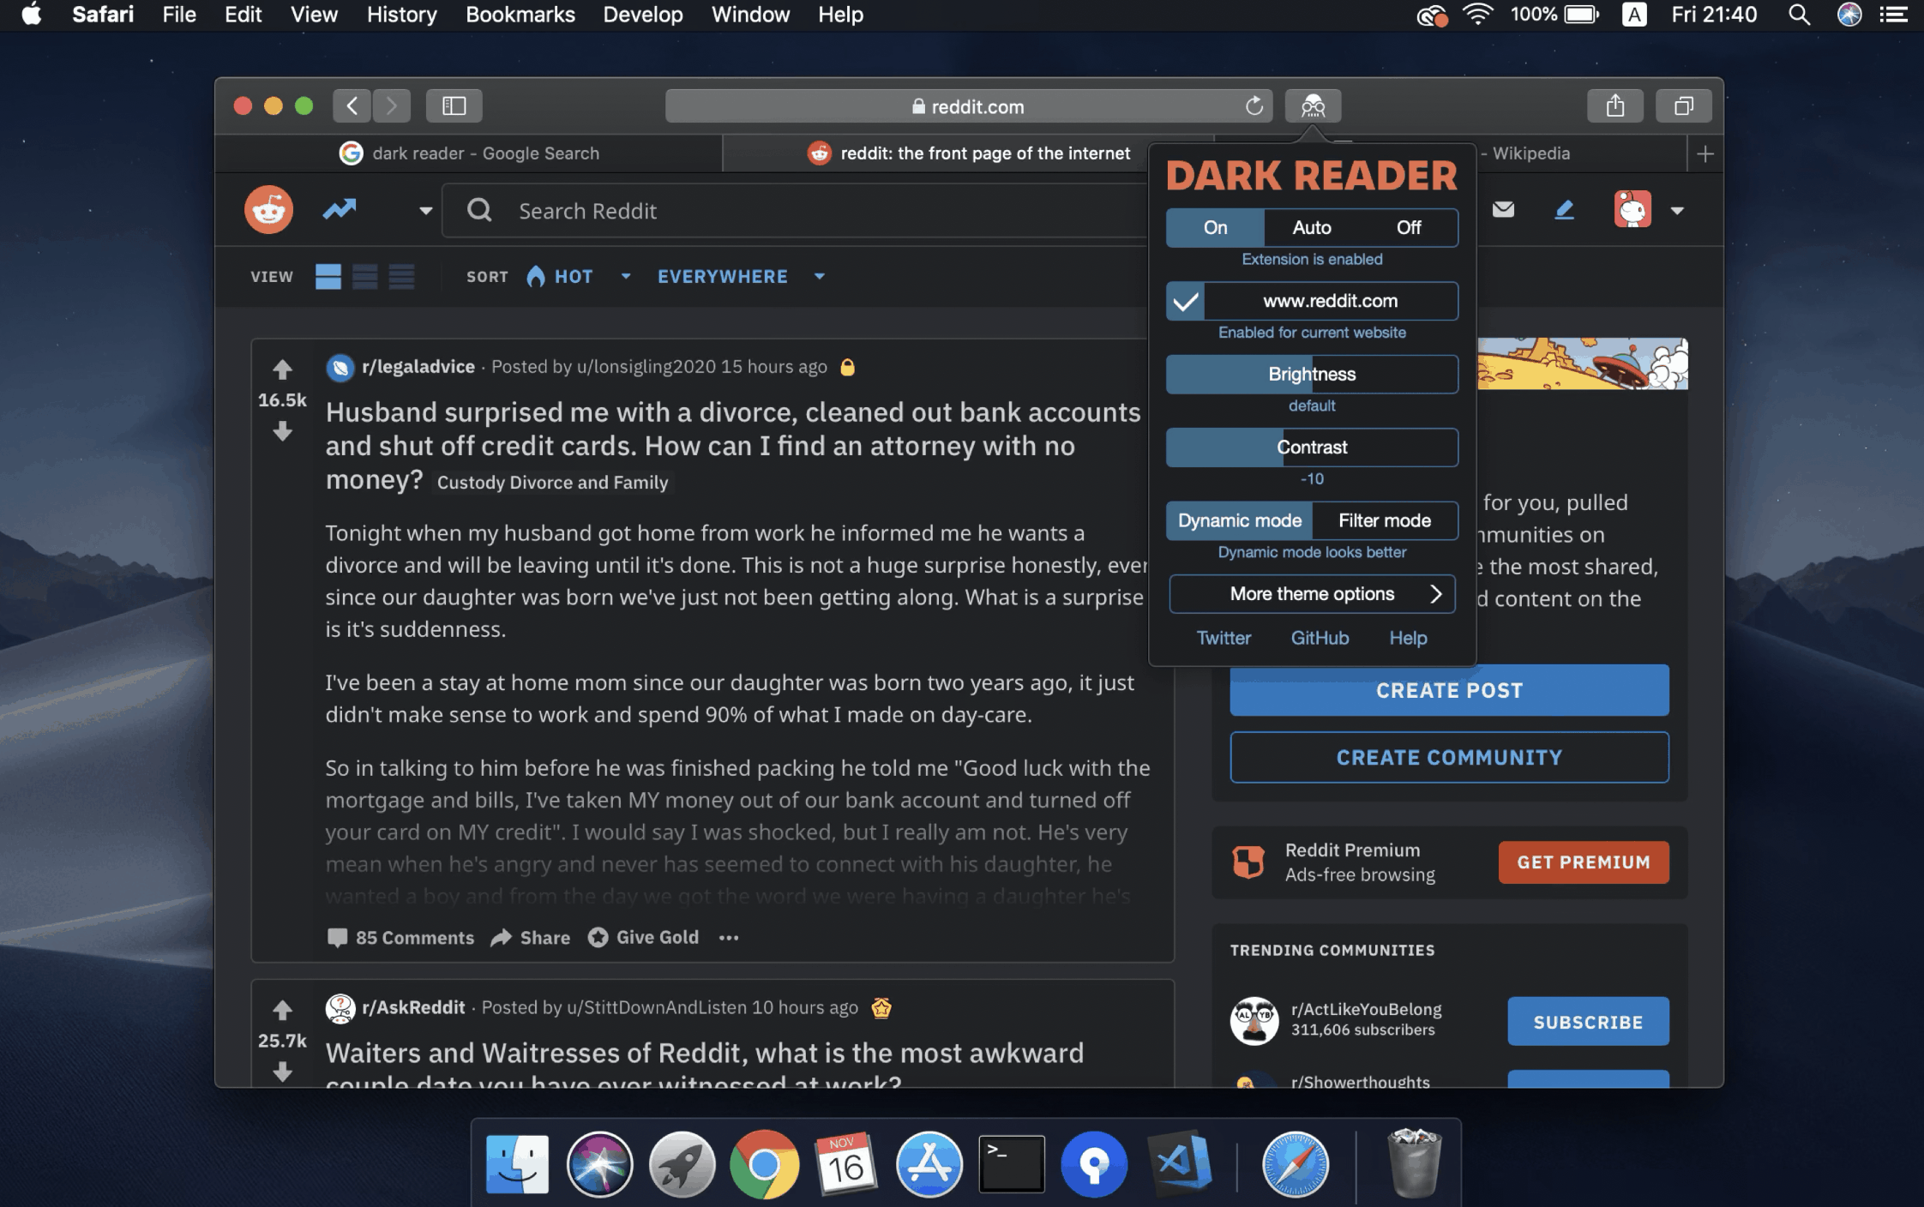The image size is (1924, 1207).
Task: Click the Reddit messages envelope icon
Action: [1503, 210]
